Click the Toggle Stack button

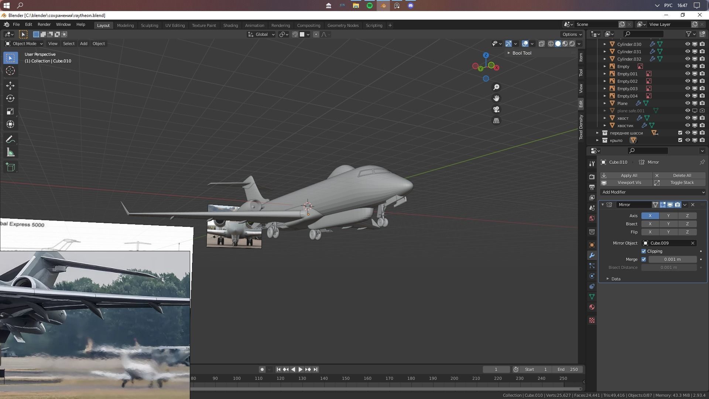coord(679,183)
